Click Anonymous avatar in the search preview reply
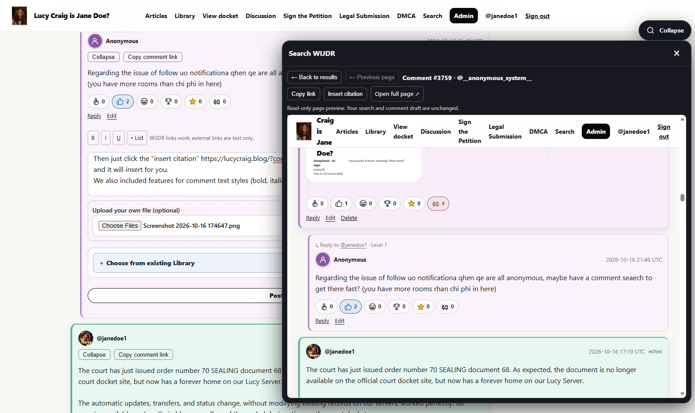Viewport: 695px width, 413px height. point(323,259)
